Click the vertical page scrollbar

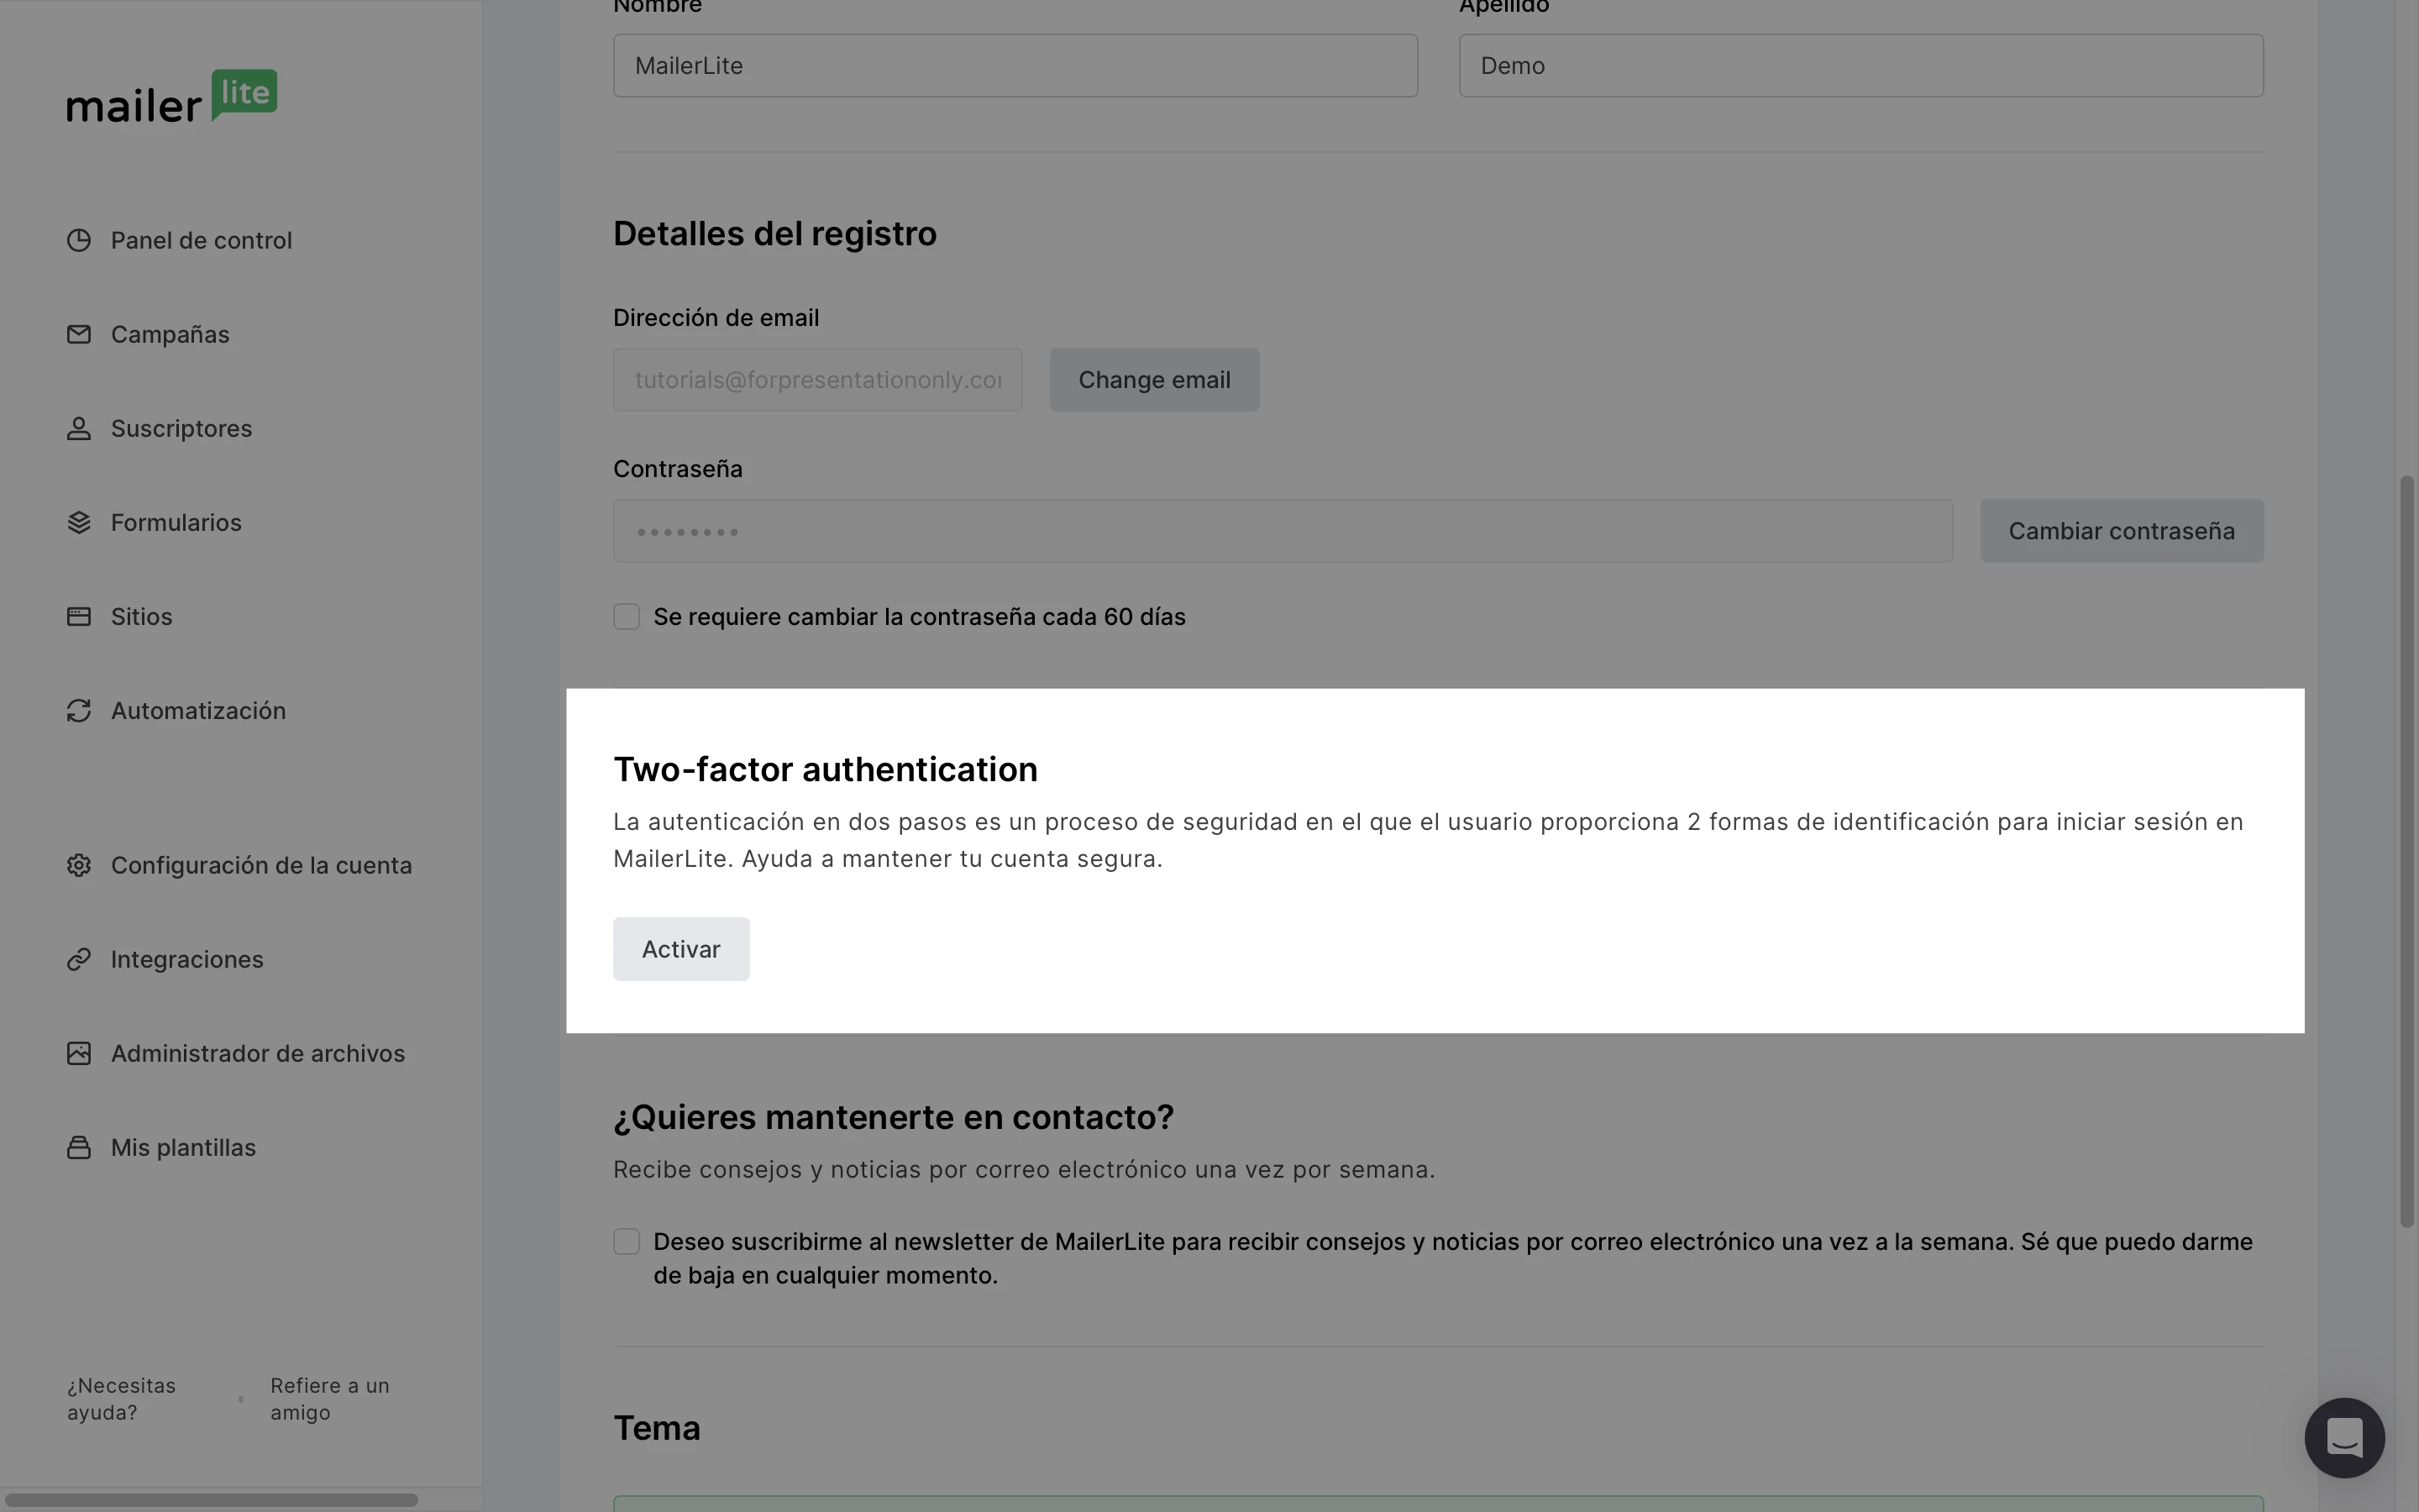point(2406,850)
